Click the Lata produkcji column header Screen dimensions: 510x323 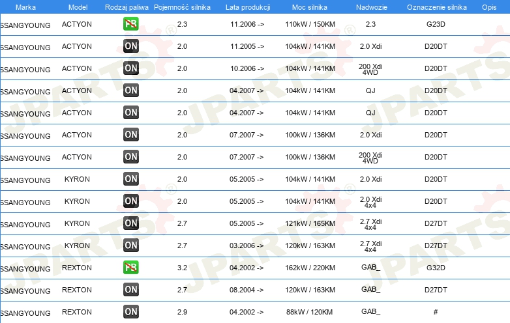(x=248, y=7)
